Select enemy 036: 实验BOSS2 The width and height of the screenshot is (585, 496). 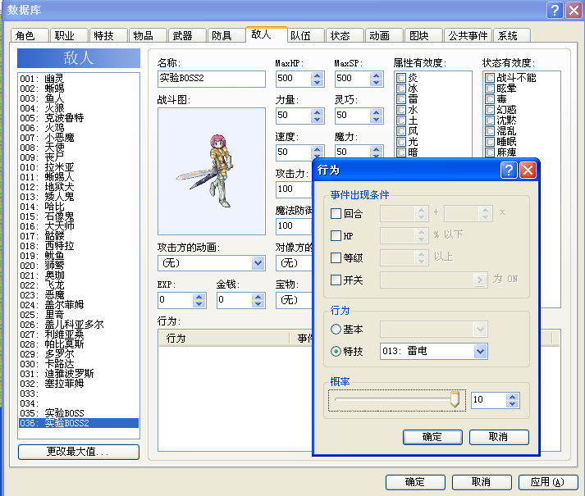(78, 423)
